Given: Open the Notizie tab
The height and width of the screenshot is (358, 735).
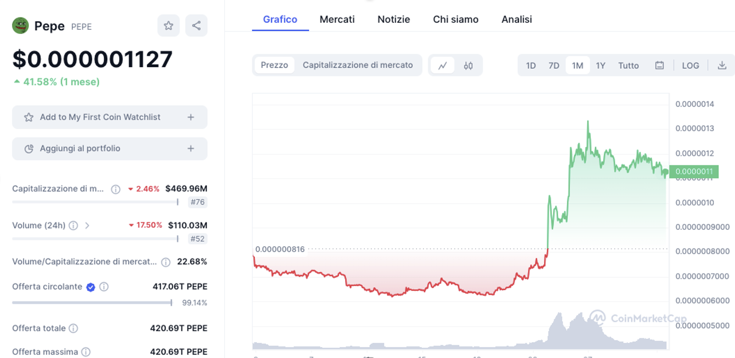Looking at the screenshot, I should tap(394, 19).
